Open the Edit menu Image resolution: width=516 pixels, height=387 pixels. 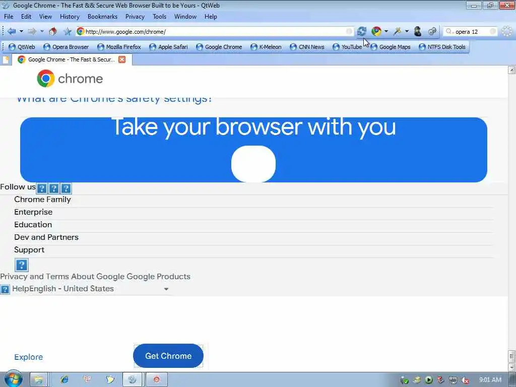pos(26,17)
